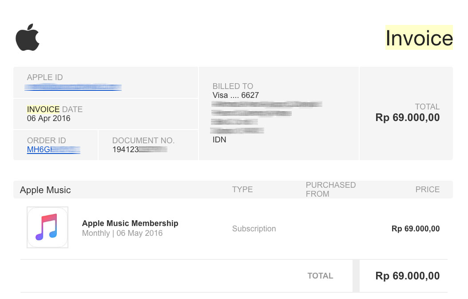This screenshot has height=299, width=468.
Task: Click the Apple logo
Action: pyautogui.click(x=28, y=37)
